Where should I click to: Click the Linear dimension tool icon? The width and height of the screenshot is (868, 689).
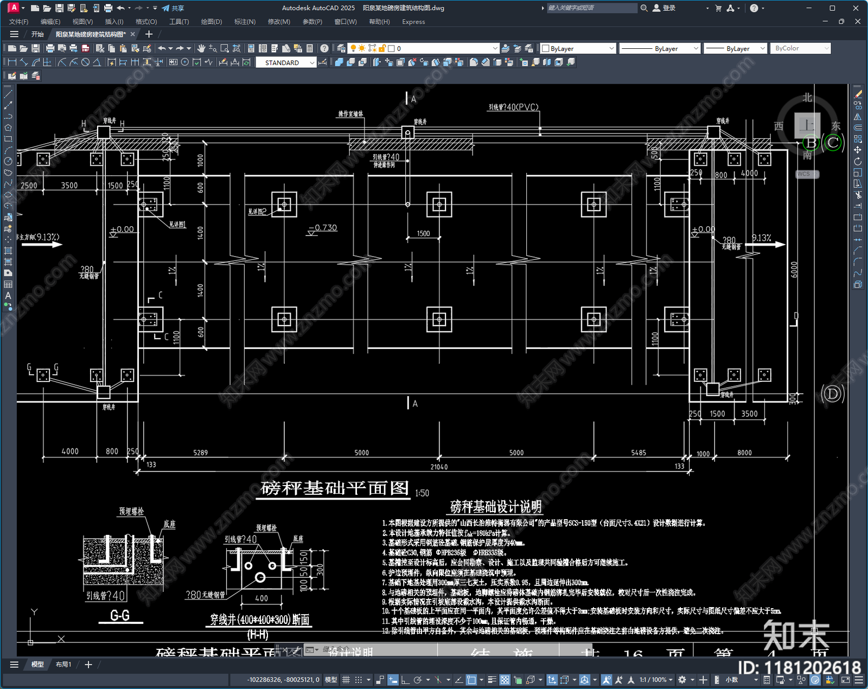click(x=12, y=62)
